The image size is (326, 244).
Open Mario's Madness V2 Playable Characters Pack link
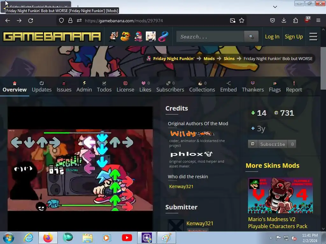278,223
